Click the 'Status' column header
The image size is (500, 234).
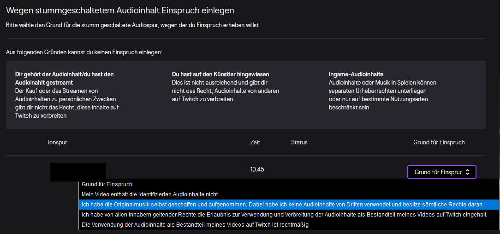299,143
